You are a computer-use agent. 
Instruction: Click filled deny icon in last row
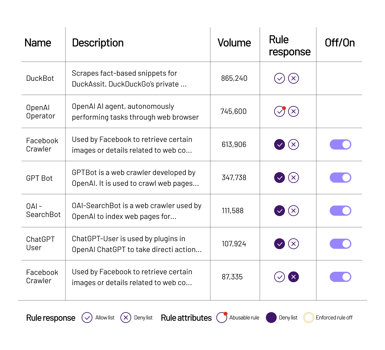point(294,277)
